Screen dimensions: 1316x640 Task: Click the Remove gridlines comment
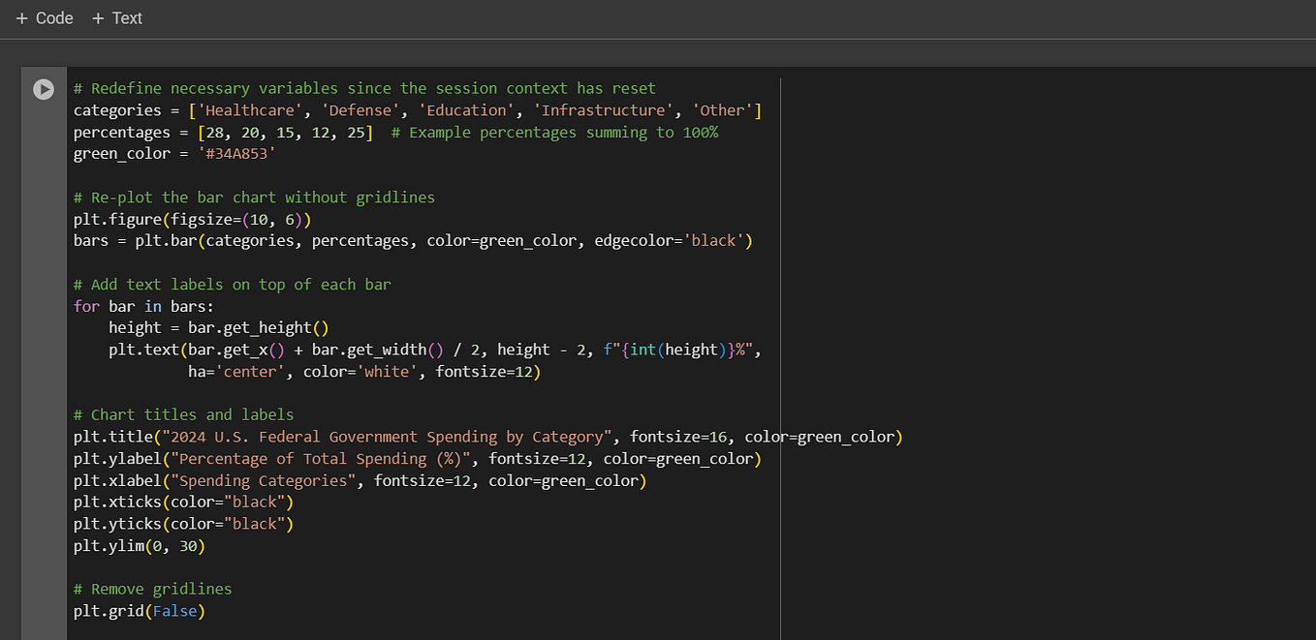tap(152, 588)
